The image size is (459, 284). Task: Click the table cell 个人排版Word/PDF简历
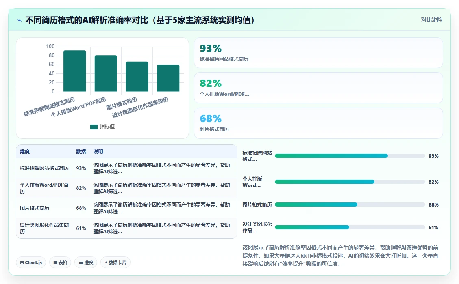pyautogui.click(x=44, y=188)
